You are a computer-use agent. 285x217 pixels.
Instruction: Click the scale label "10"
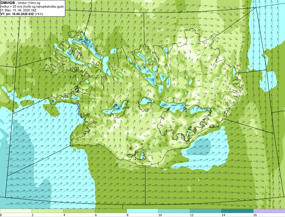coord(160,215)
